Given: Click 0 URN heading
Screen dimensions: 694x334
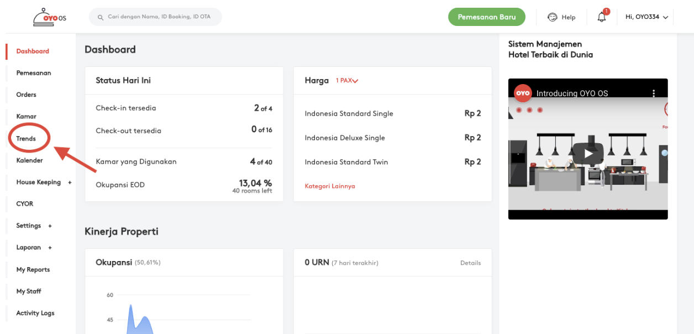Looking at the screenshot, I should click(317, 263).
